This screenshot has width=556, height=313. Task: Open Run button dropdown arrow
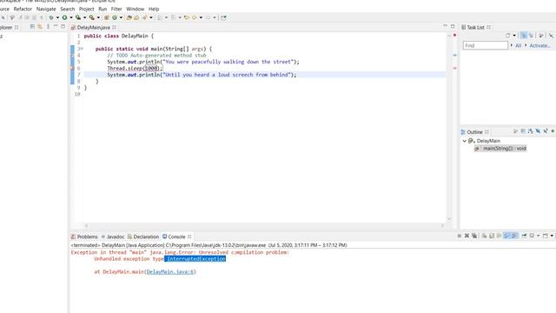pyautogui.click(x=71, y=17)
